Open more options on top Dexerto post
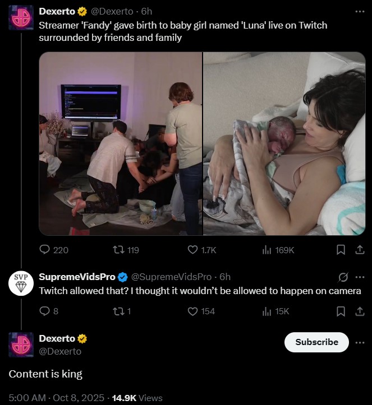Viewport: 372px width, 405px height. 360,11
